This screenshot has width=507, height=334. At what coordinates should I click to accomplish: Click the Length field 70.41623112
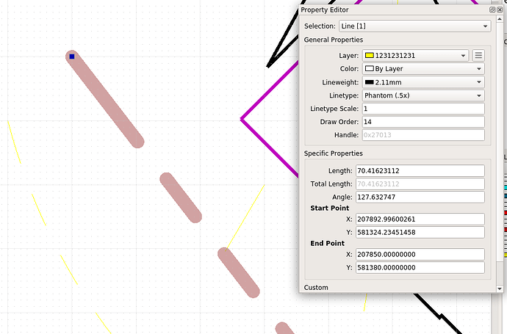(x=420, y=170)
